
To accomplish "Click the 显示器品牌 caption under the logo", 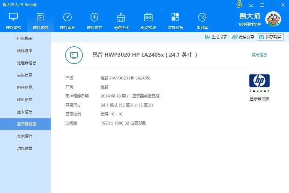I will [x=259, y=99].
